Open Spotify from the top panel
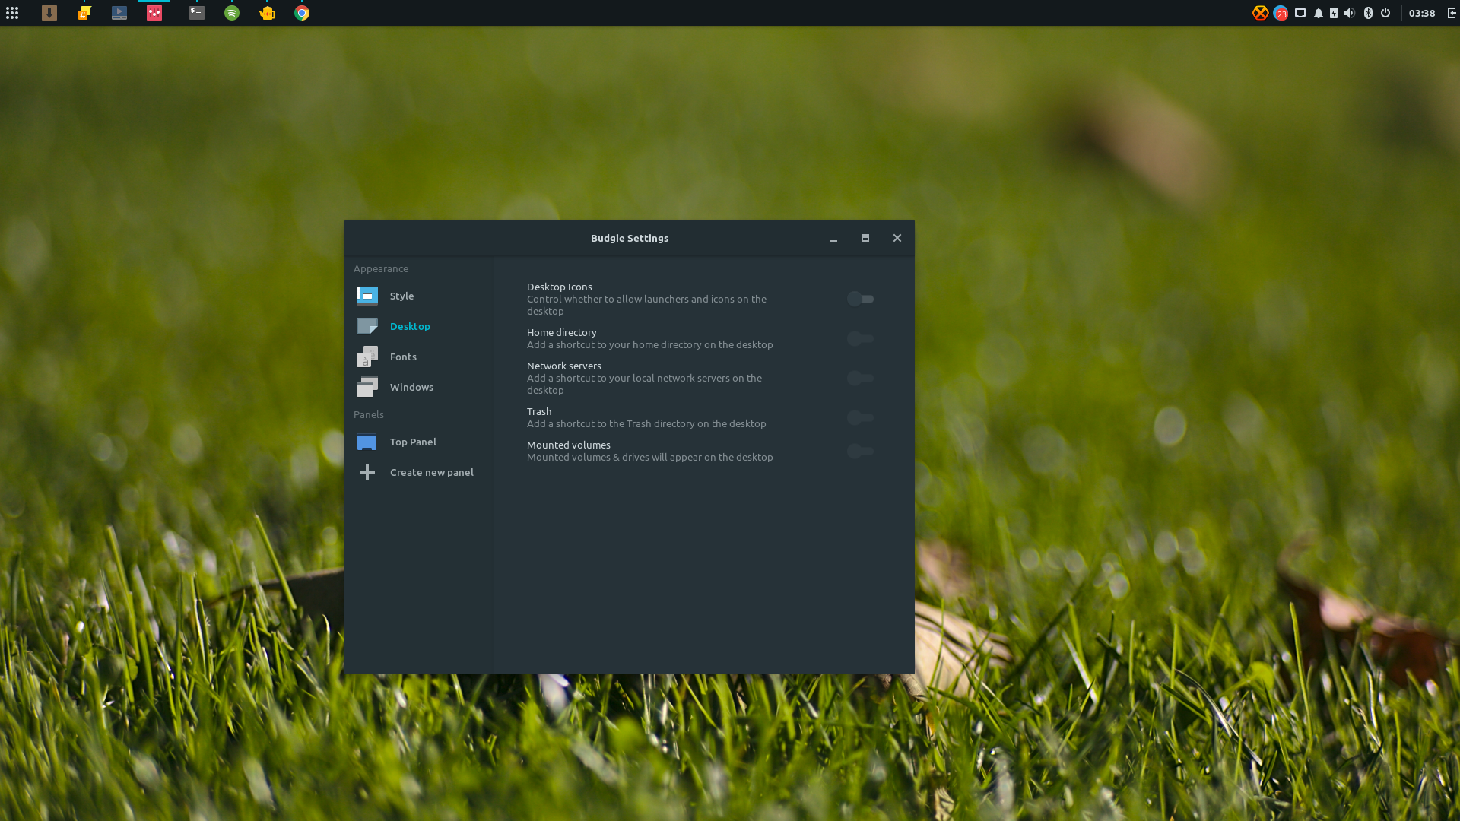 [x=232, y=13]
